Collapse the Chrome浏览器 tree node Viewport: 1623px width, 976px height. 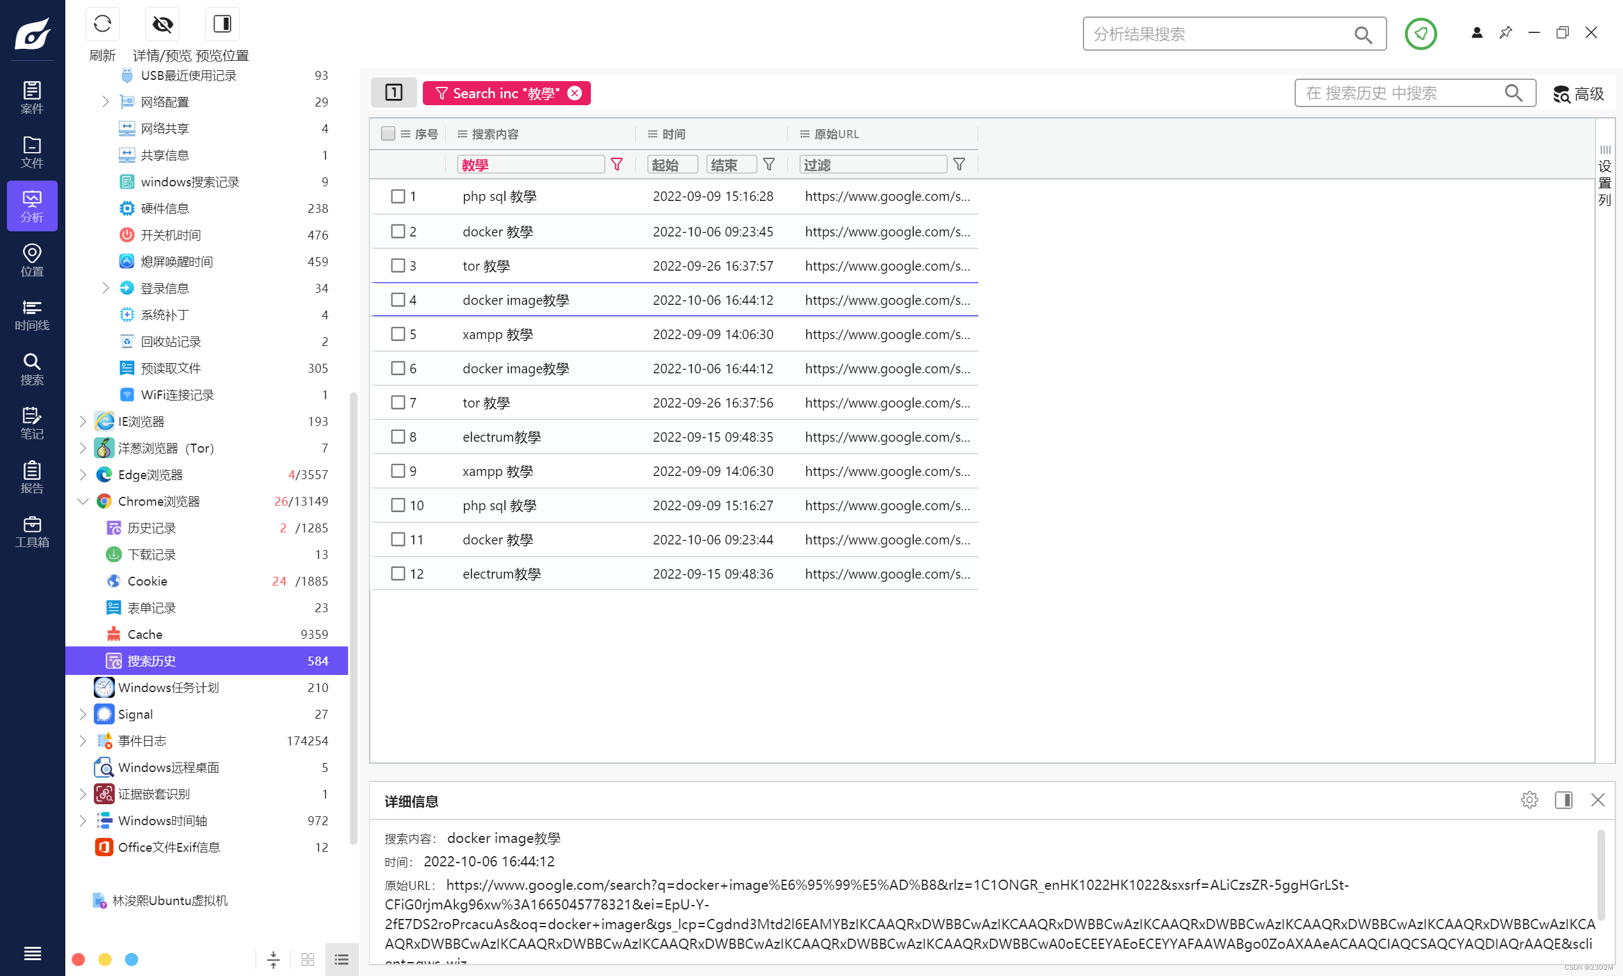[83, 501]
